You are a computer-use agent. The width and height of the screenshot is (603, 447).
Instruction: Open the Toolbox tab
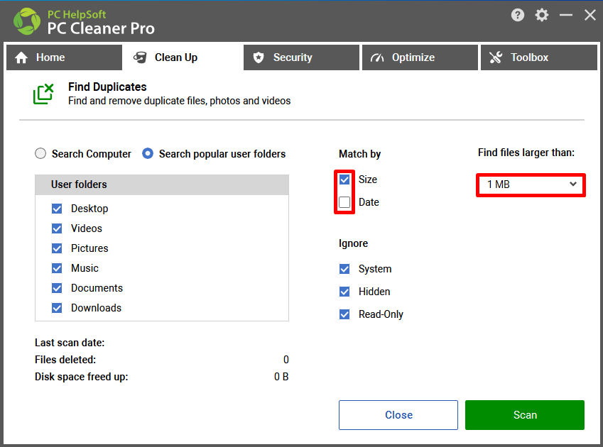(539, 57)
